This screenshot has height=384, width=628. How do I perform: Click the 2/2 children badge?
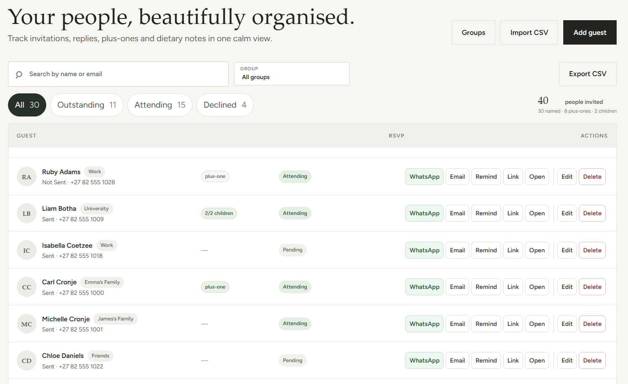pyautogui.click(x=219, y=213)
